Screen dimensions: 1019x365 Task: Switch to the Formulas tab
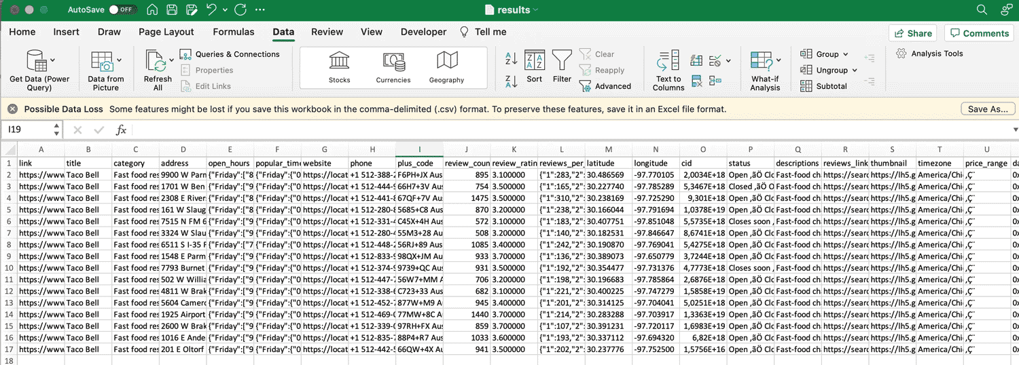tap(234, 32)
